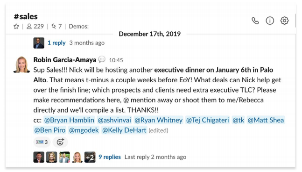Star the #sales channel
302x172 pixels.
coord(16,27)
